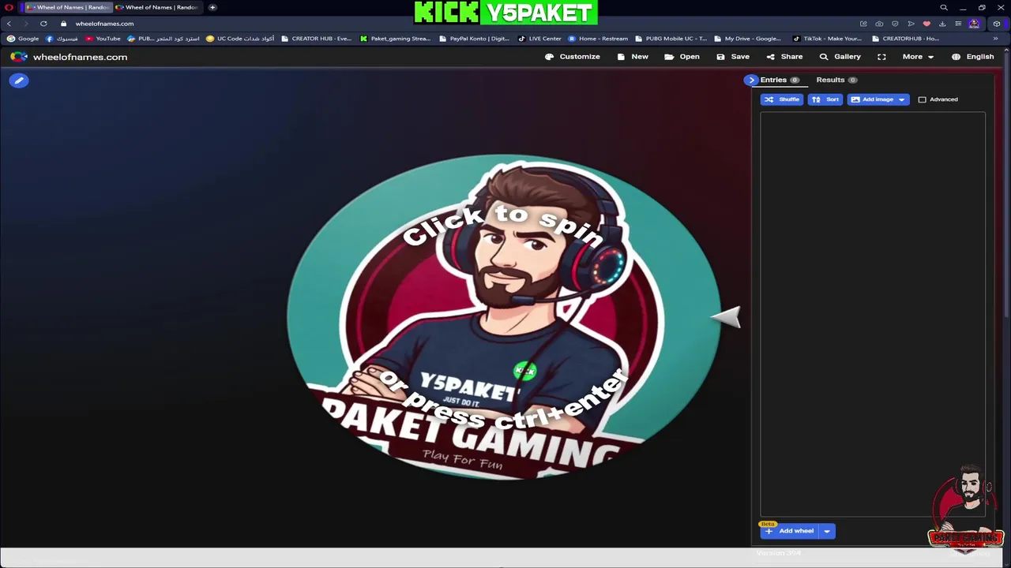Reload the current page
Viewport: 1011px width, 568px height.
(x=43, y=24)
